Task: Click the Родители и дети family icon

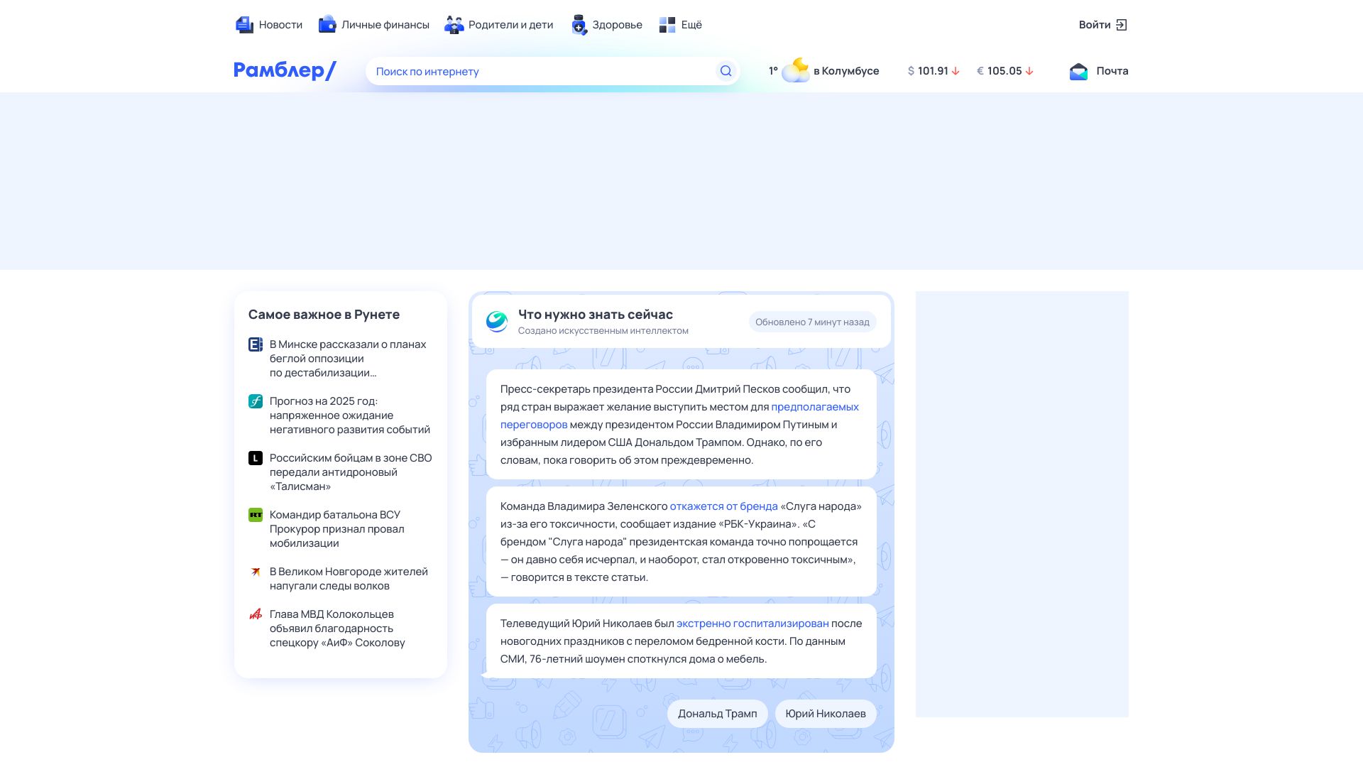Action: point(454,25)
